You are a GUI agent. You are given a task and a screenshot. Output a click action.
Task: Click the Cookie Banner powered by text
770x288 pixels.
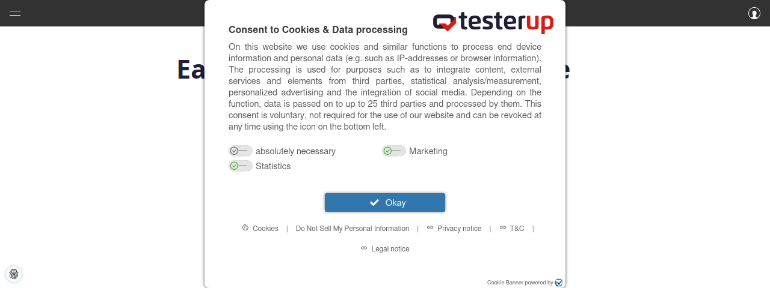[x=520, y=283]
